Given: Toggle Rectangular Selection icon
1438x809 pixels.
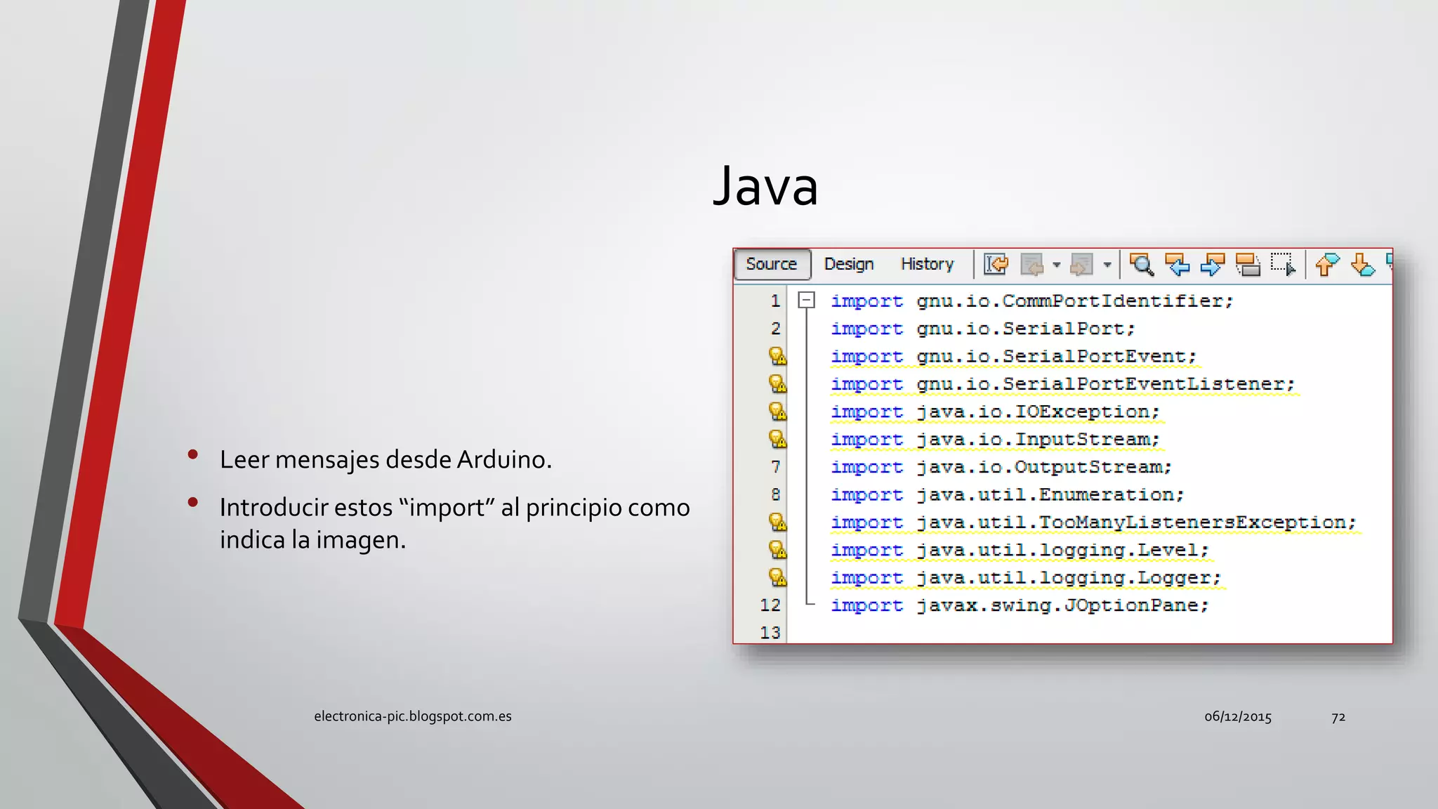Looking at the screenshot, I should (x=1283, y=264).
